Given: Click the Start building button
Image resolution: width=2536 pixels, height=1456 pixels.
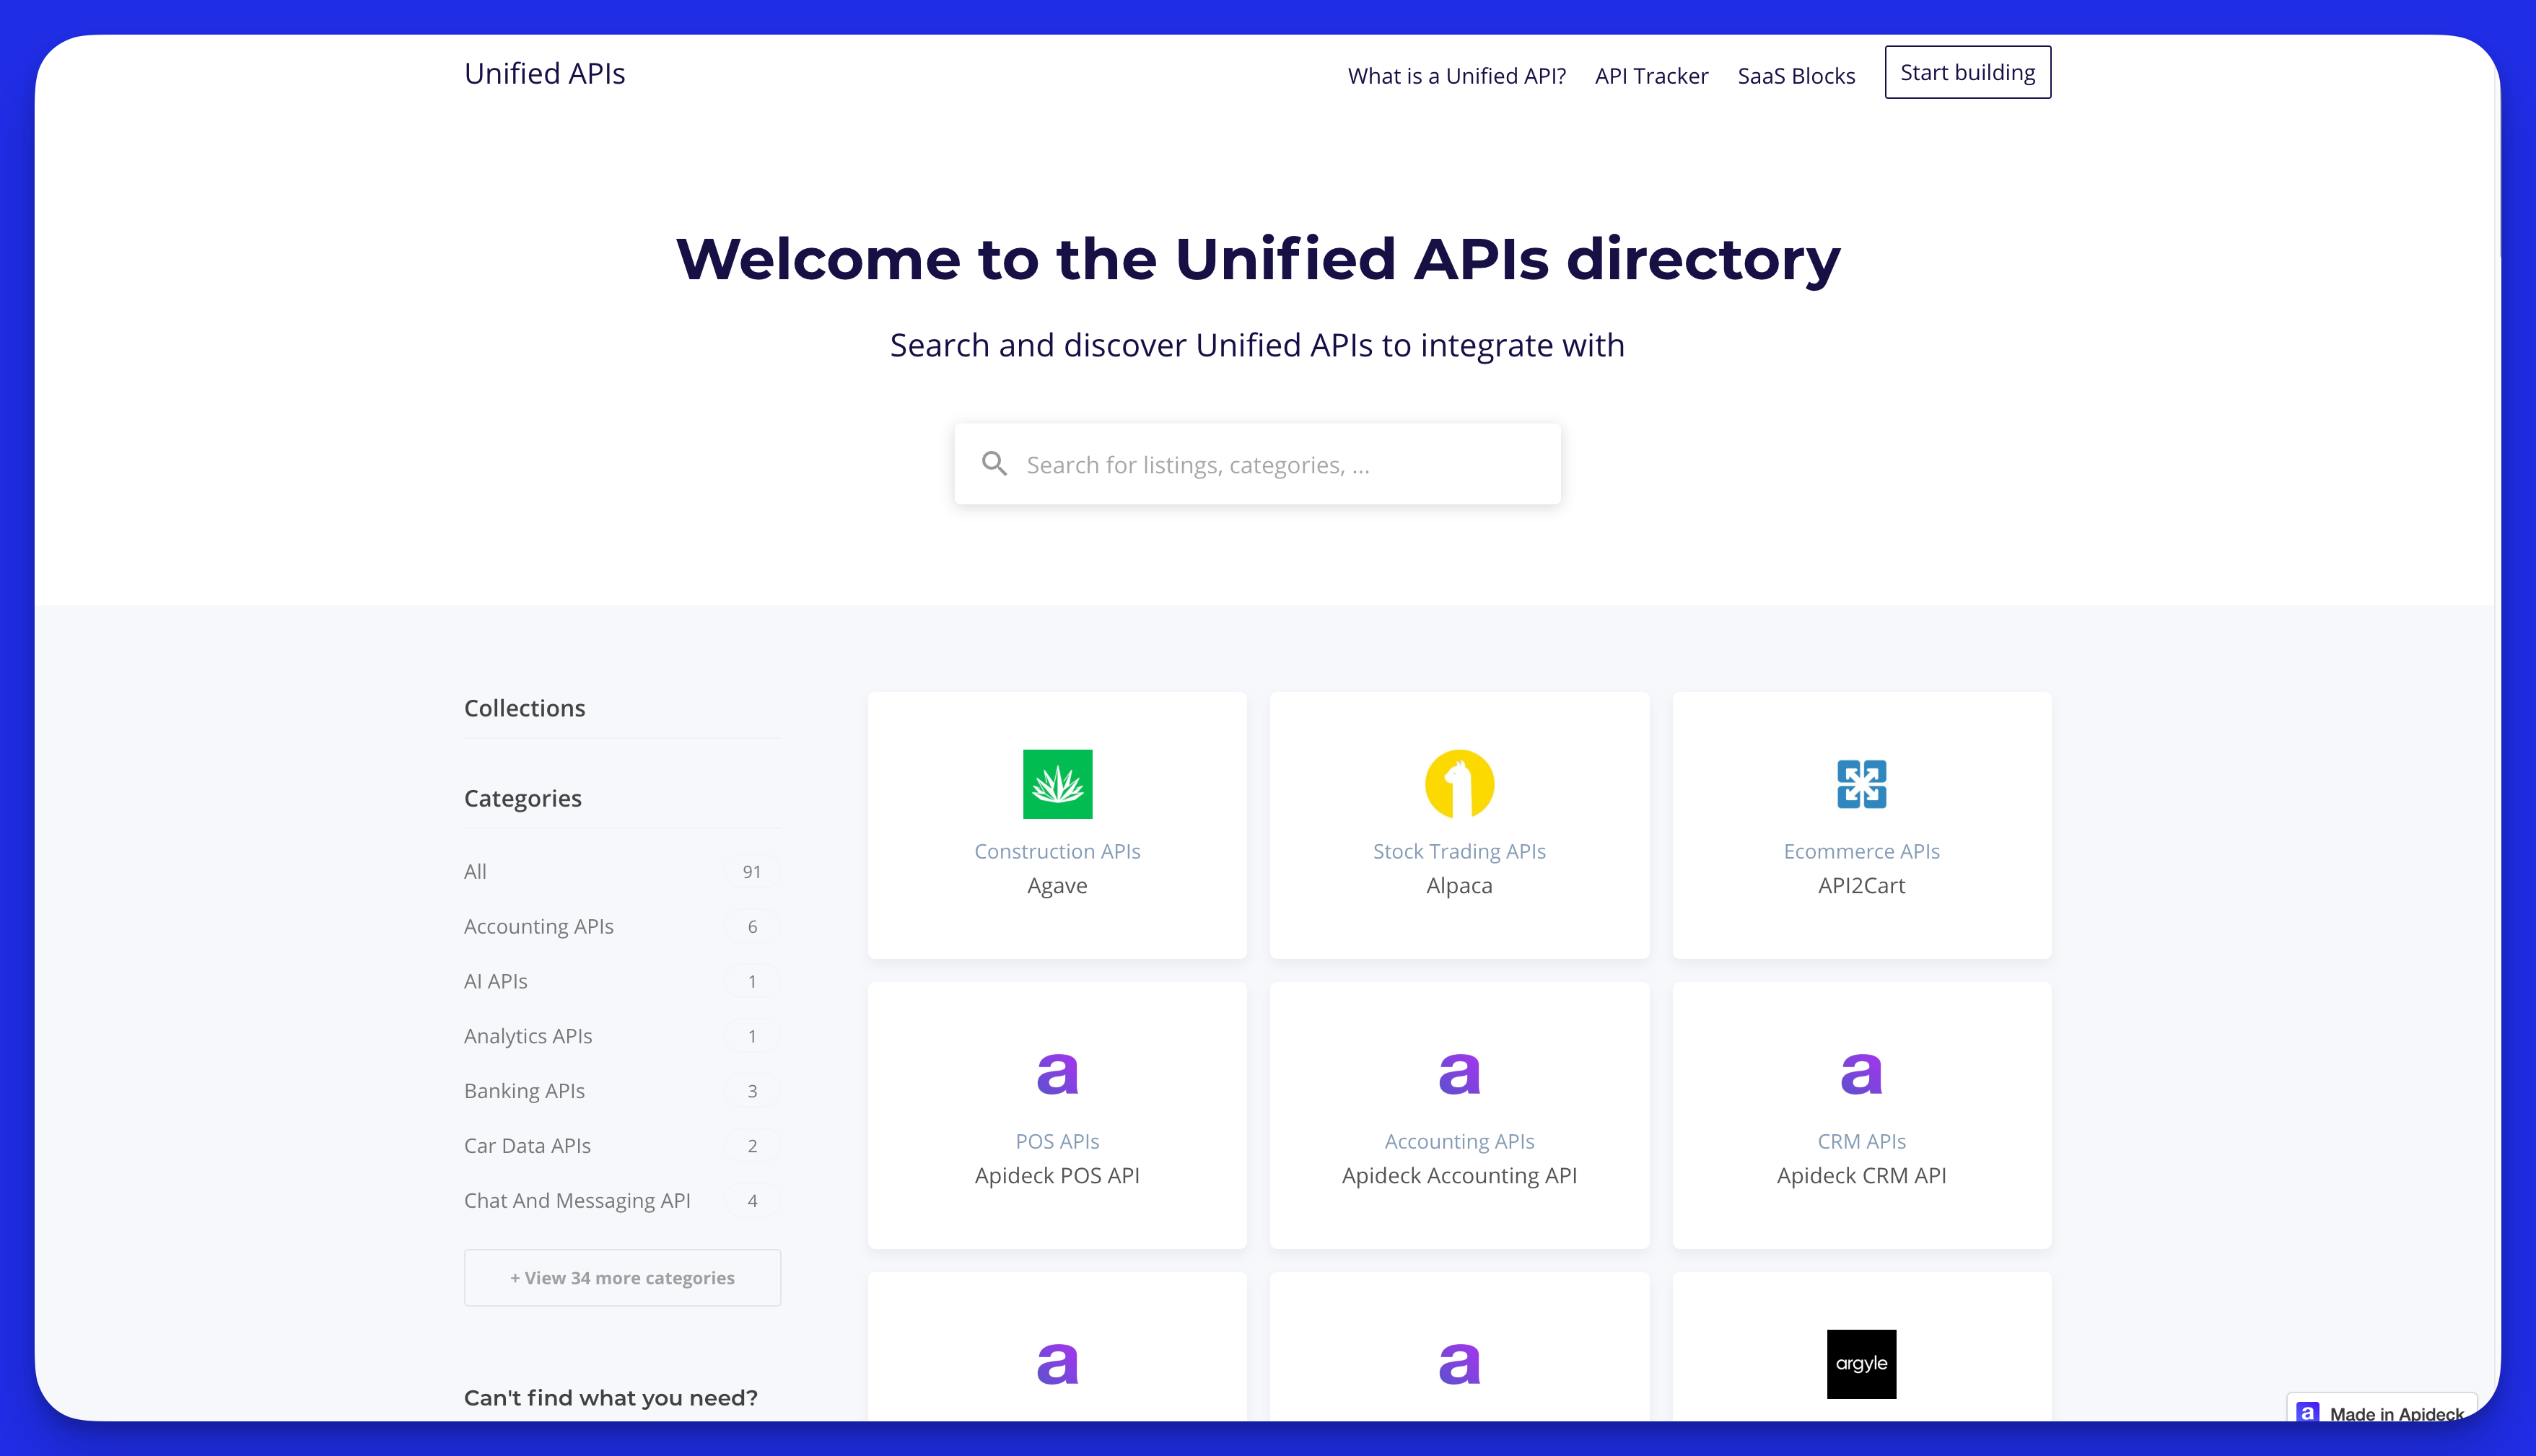Looking at the screenshot, I should click(x=1966, y=72).
